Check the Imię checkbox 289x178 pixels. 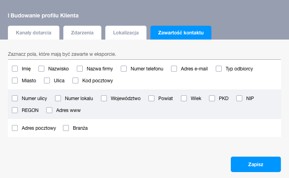point(15,69)
